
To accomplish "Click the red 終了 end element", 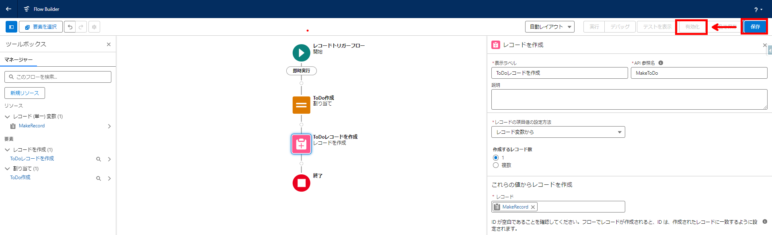I will click(x=301, y=183).
